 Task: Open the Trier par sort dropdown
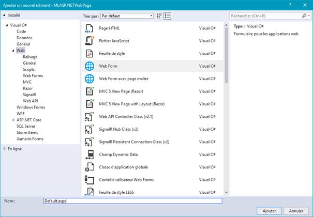127,16
